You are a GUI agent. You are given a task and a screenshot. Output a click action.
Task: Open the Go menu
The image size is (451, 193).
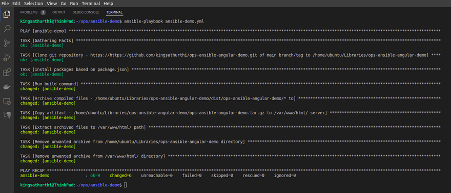click(64, 4)
